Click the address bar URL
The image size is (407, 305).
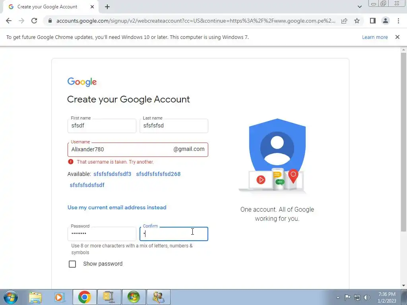[x=196, y=21]
